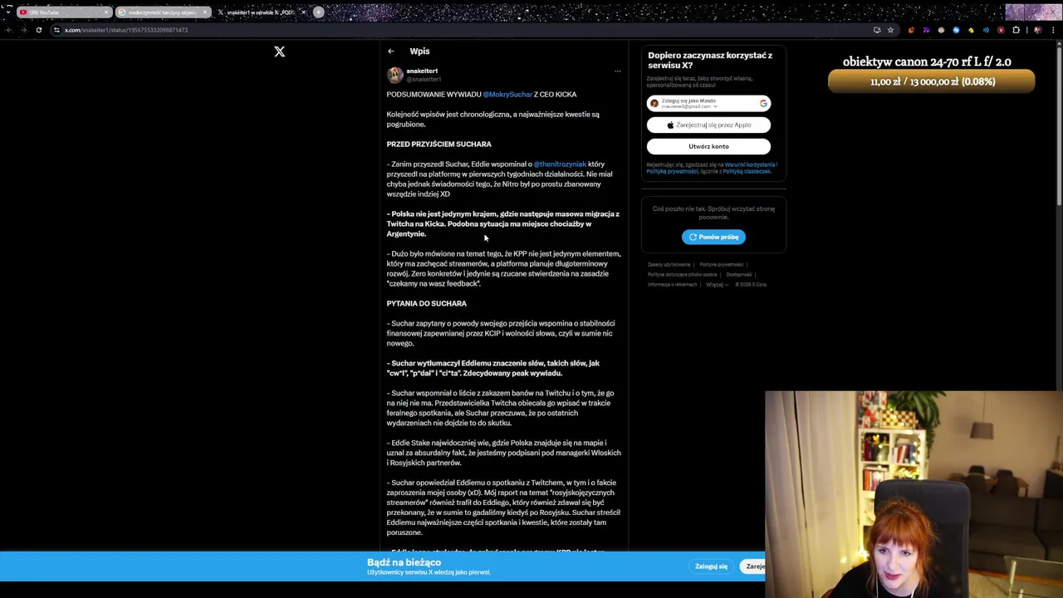This screenshot has height=598, width=1063.
Task: Open the Chrome three-dot menu
Action: (x=1053, y=30)
